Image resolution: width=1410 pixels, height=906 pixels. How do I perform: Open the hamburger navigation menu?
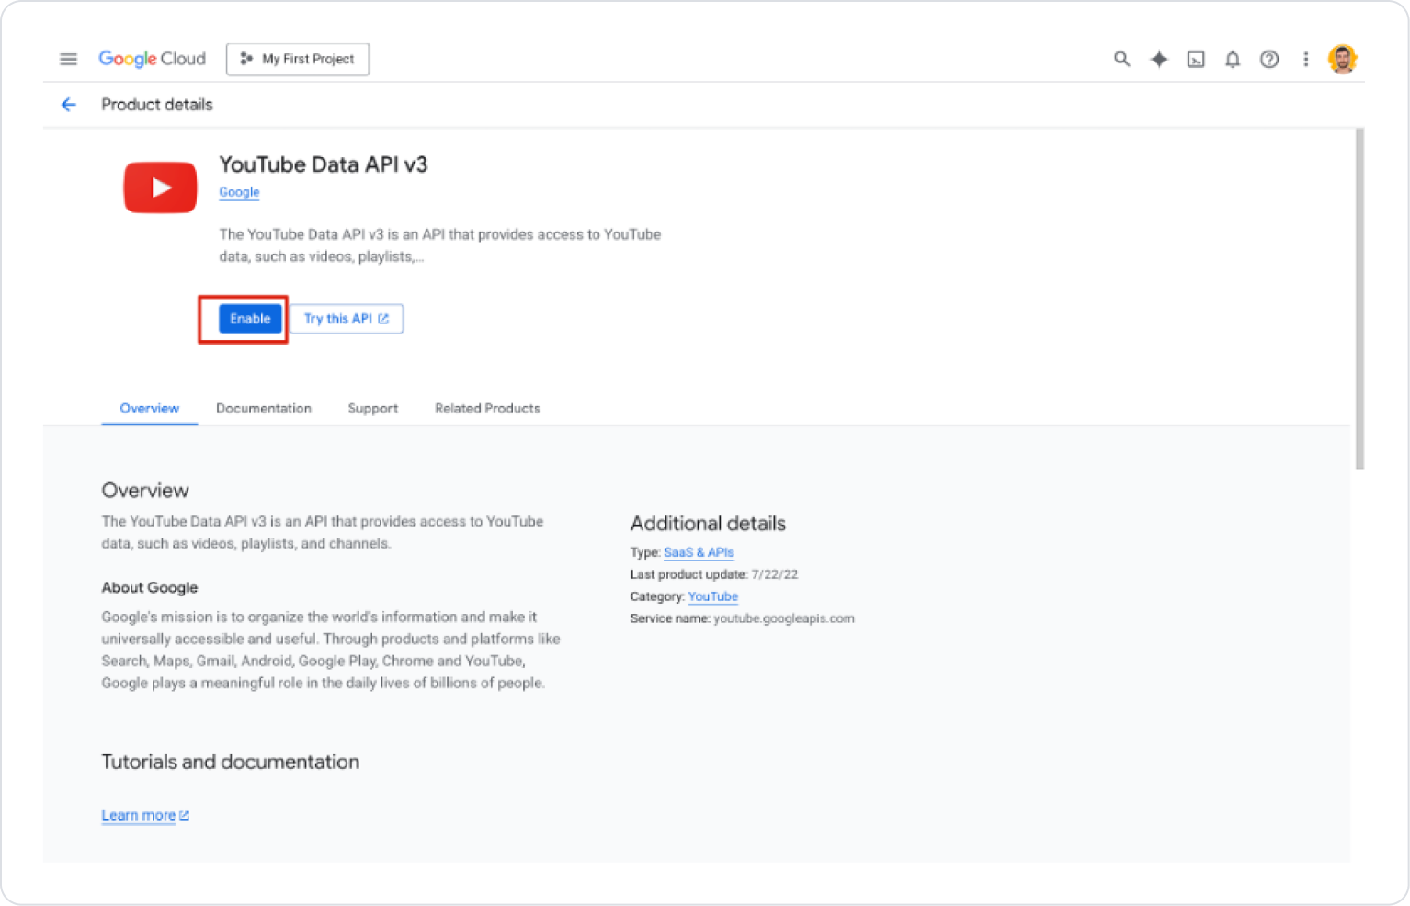[x=68, y=59]
